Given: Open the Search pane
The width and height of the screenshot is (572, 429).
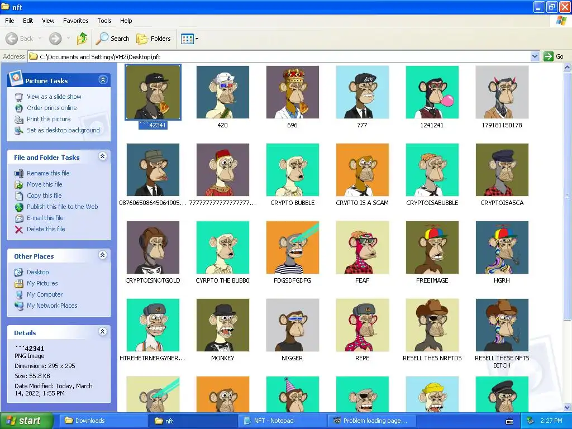Looking at the screenshot, I should (x=112, y=39).
